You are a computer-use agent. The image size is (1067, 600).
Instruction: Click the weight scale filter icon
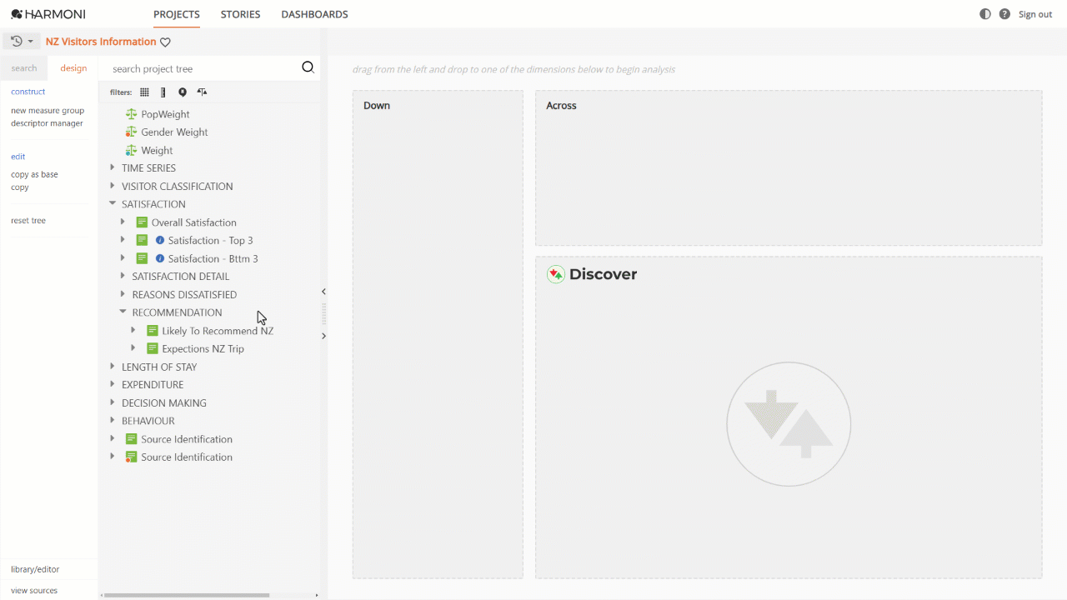(202, 92)
